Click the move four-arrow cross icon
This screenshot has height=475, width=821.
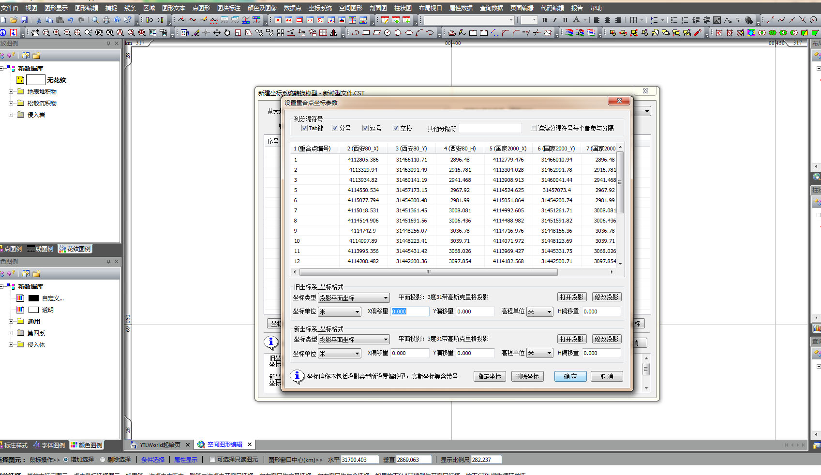tap(217, 32)
